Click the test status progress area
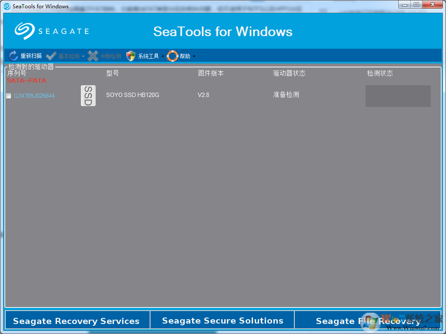This screenshot has width=446, height=334. pos(398,96)
